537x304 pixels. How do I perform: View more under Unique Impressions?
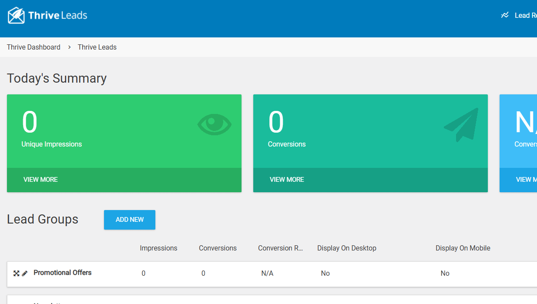tap(40, 179)
